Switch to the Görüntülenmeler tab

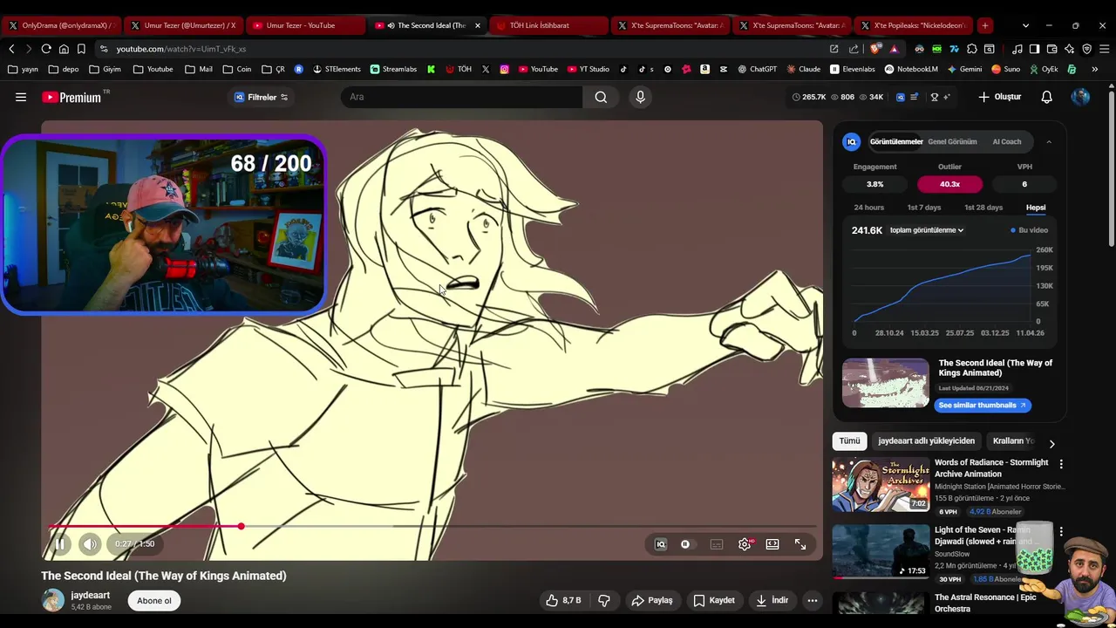point(896,141)
